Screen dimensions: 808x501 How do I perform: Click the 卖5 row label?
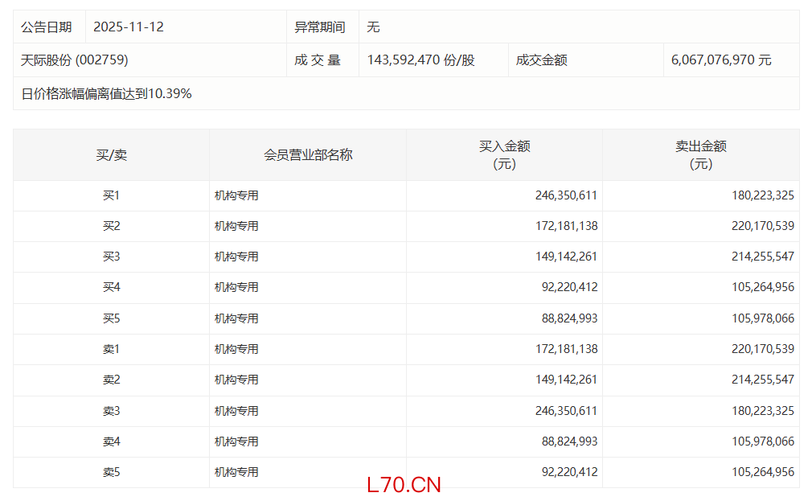(x=111, y=473)
